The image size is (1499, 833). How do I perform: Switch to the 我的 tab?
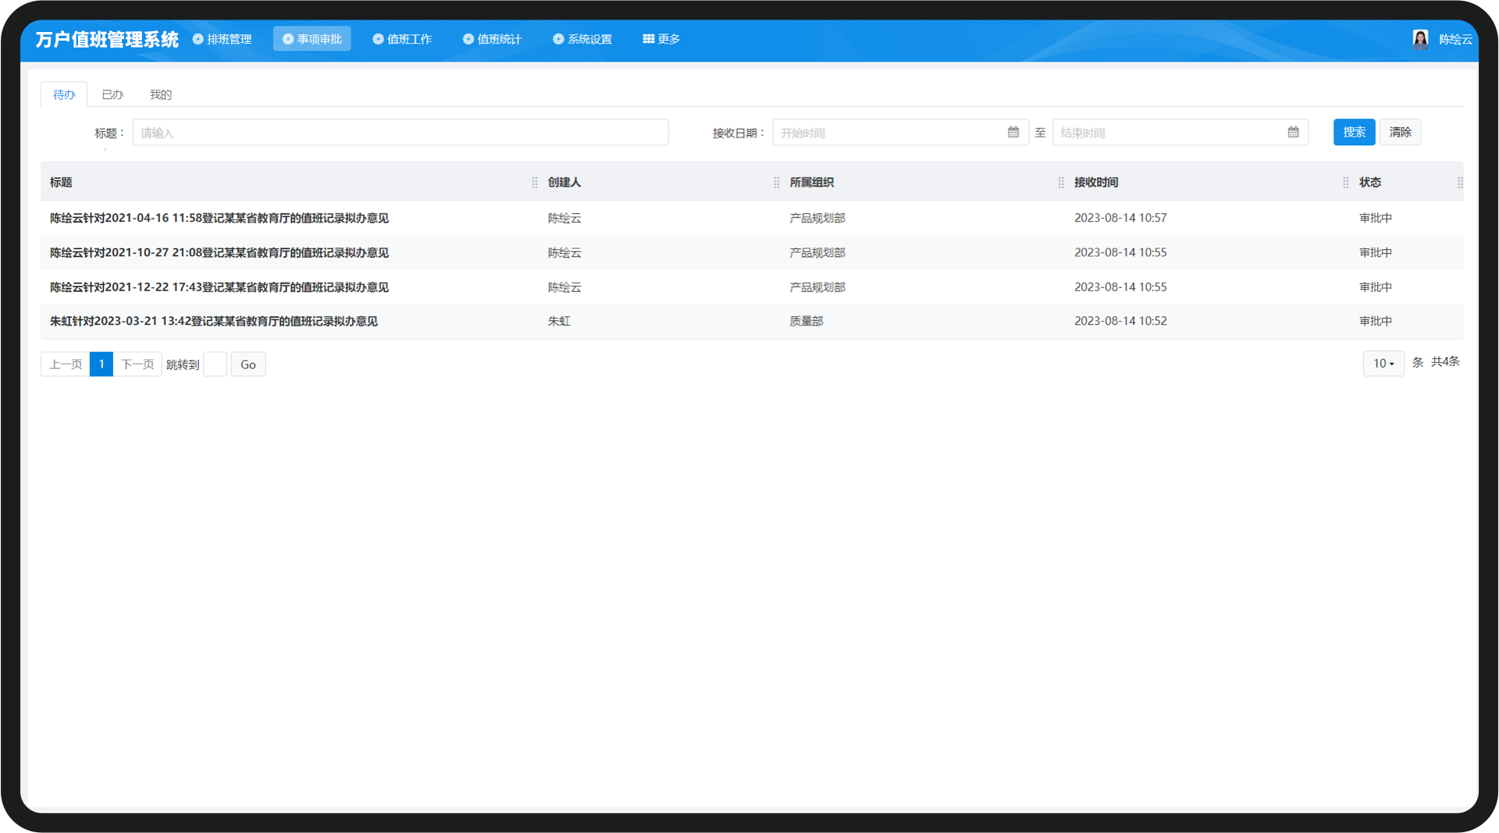coord(161,94)
